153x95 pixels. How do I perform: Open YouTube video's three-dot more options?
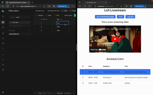coord(137,29)
